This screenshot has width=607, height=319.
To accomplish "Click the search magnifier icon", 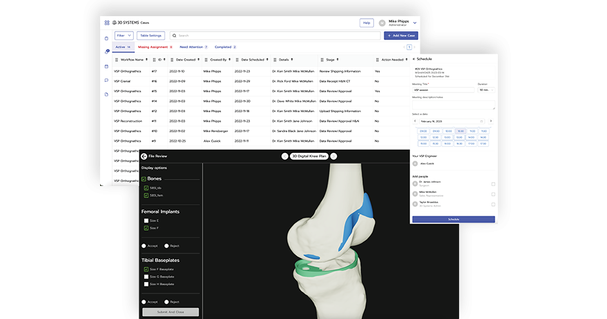I will [174, 36].
